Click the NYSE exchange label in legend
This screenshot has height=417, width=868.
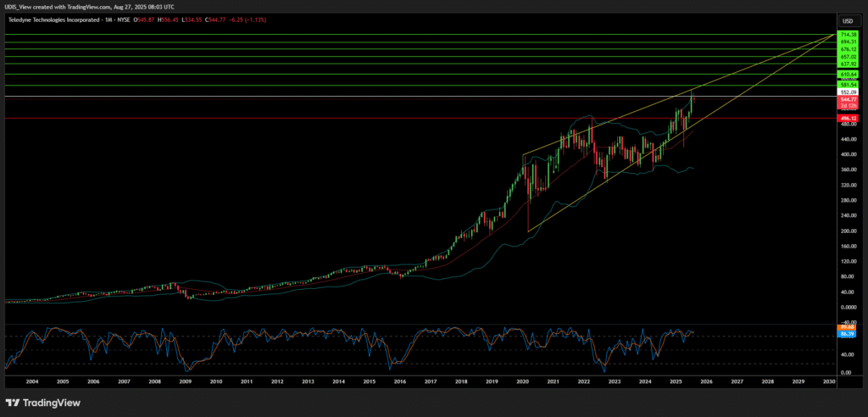(124, 19)
